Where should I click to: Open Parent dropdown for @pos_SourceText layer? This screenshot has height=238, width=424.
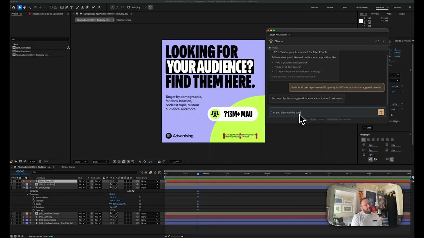pos(150,181)
